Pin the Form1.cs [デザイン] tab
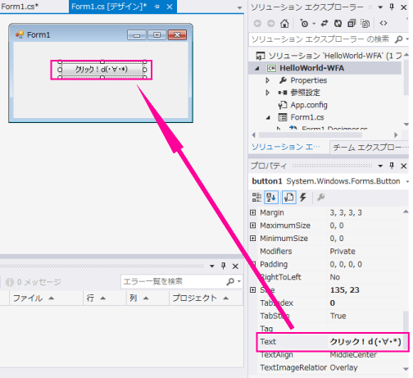The image size is (413, 378). [x=157, y=7]
